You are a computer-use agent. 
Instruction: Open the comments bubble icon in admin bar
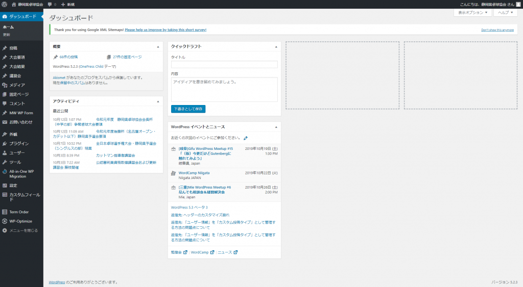coord(51,4)
